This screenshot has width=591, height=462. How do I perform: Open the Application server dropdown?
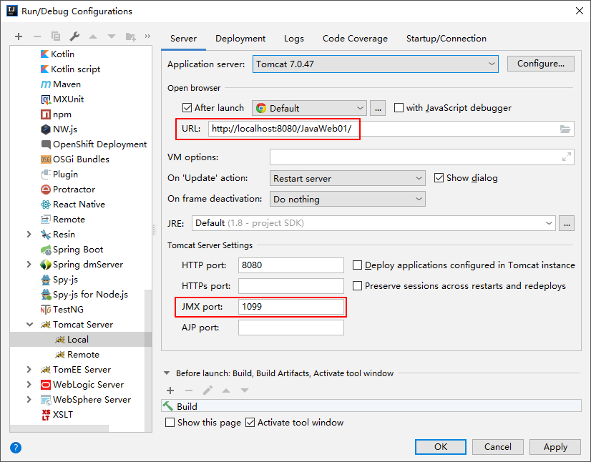376,64
